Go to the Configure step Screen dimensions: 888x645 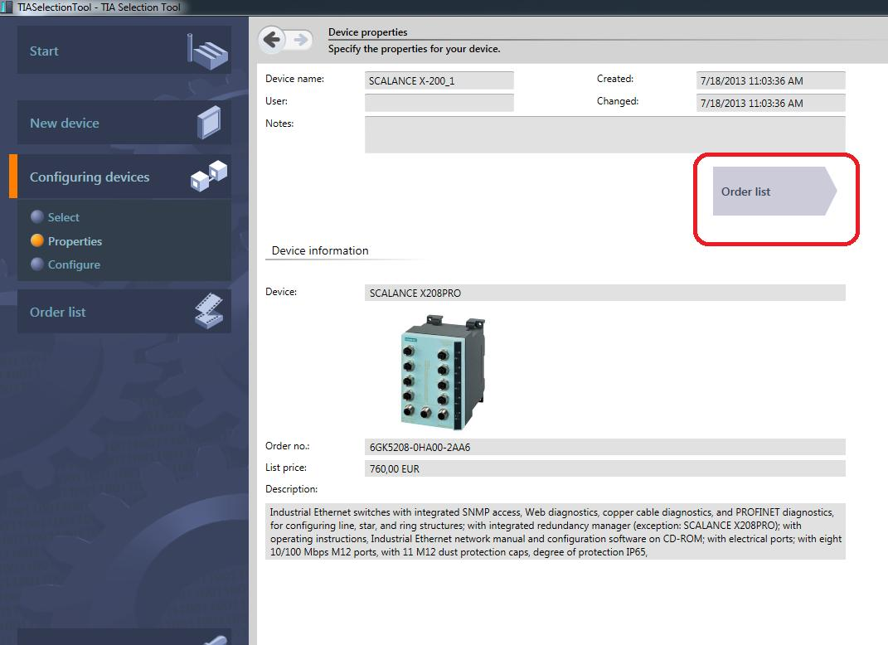pos(74,264)
